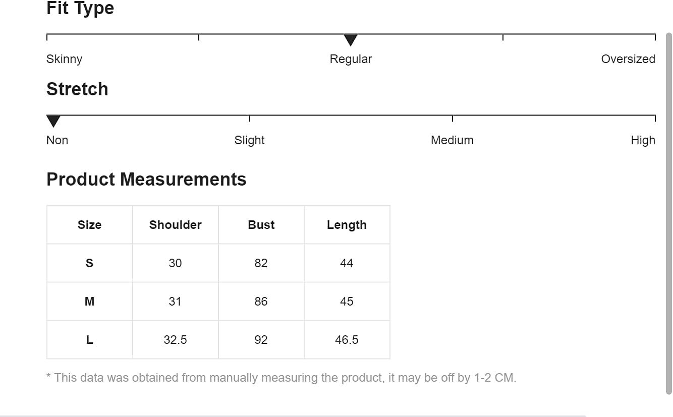Click the Regular label under Fit Type
673x417 pixels.
(351, 59)
